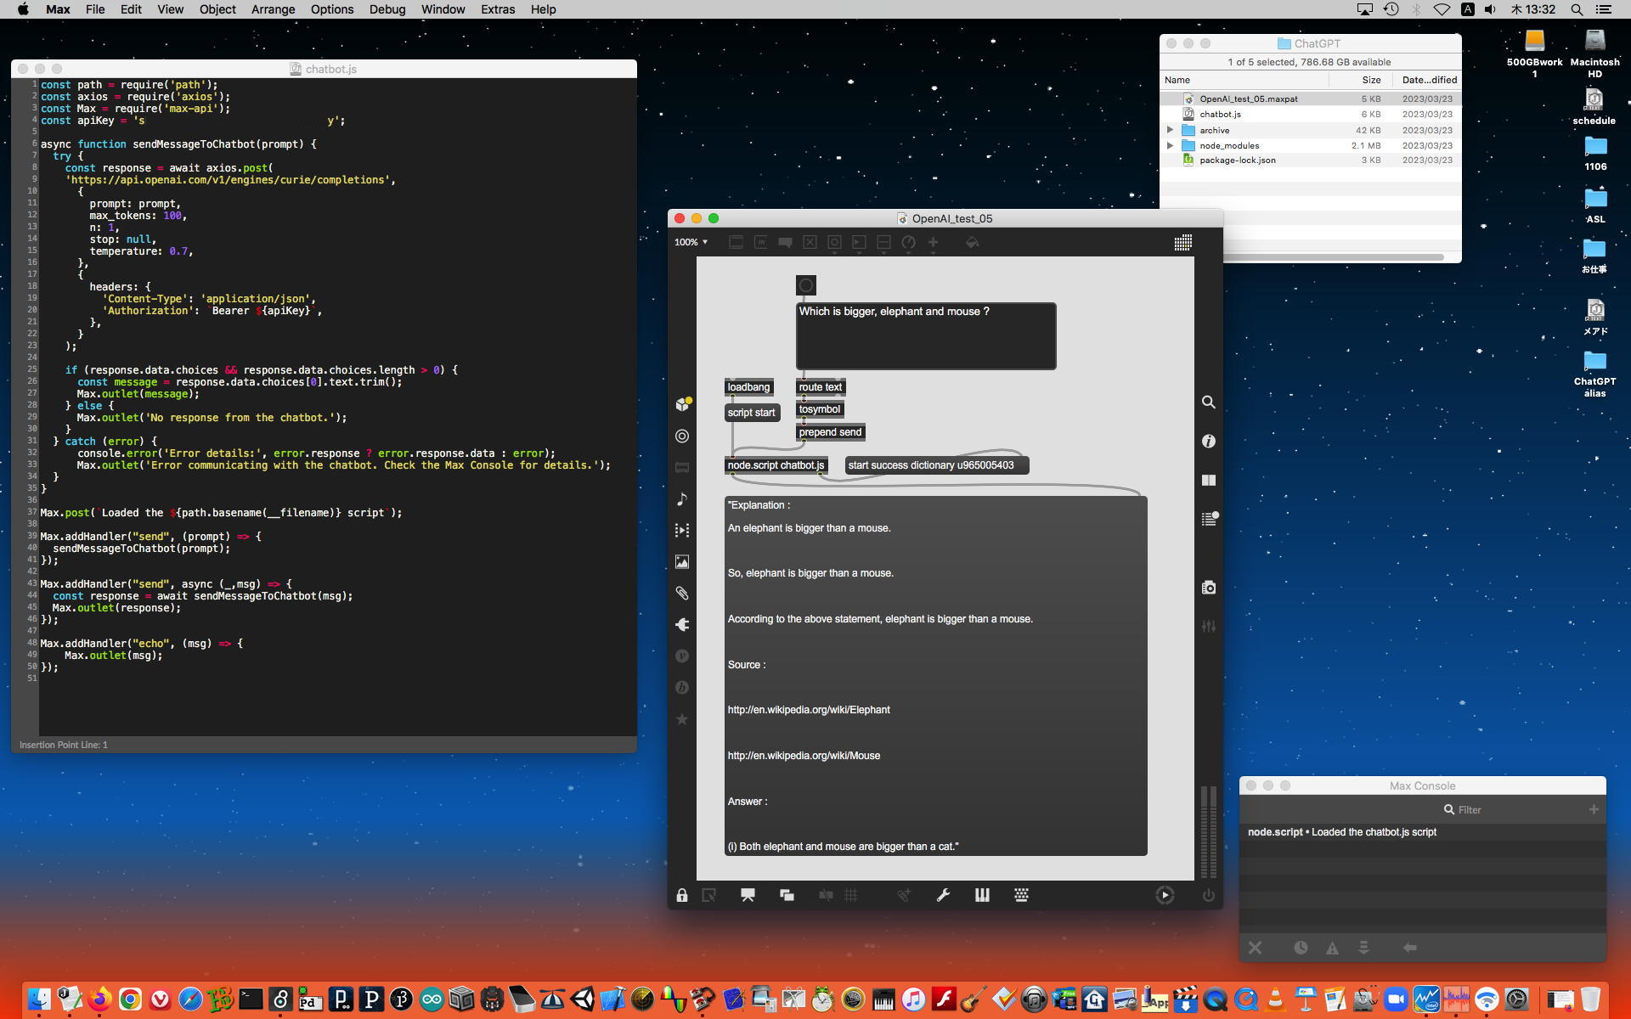Image resolution: width=1631 pixels, height=1019 pixels.
Task: Click the script start message box
Action: (751, 413)
